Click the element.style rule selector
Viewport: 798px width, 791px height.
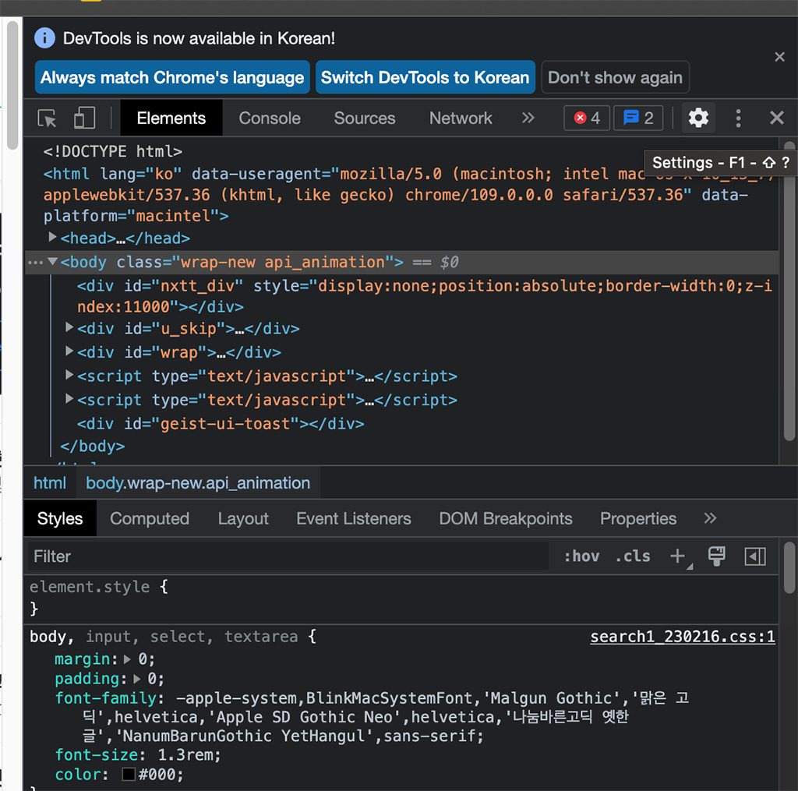[x=90, y=587]
